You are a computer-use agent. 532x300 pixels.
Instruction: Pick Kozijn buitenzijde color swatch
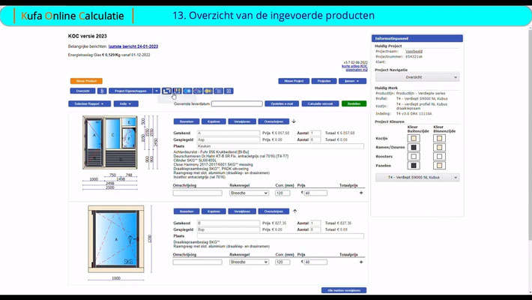pyautogui.click(x=414, y=138)
